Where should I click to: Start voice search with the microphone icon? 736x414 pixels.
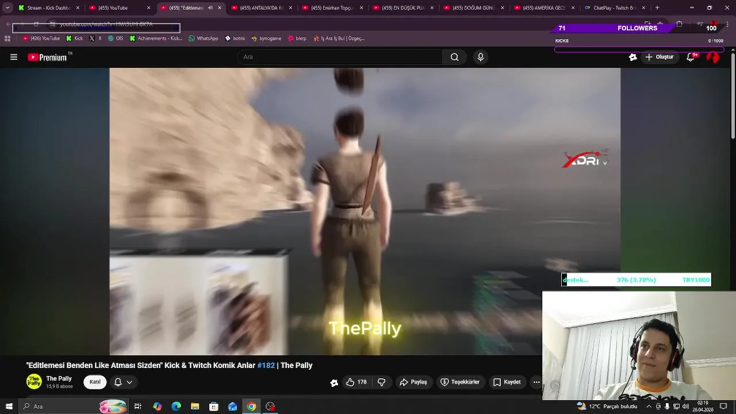[481, 57]
